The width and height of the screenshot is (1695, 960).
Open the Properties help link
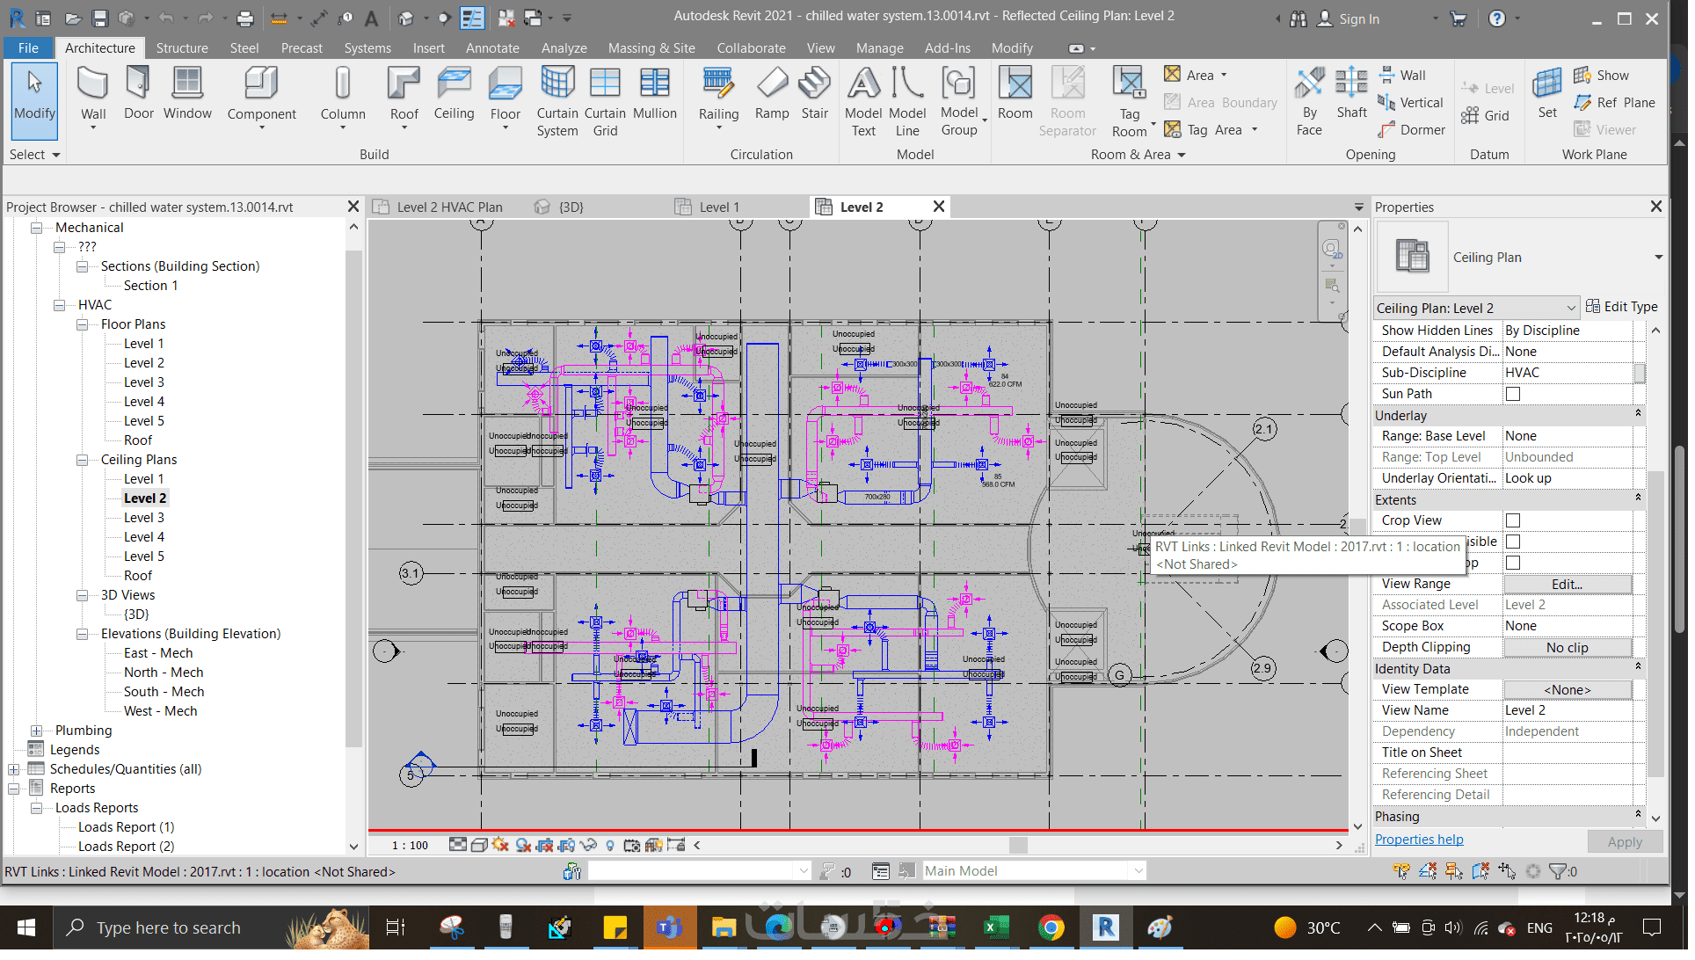point(1419,840)
